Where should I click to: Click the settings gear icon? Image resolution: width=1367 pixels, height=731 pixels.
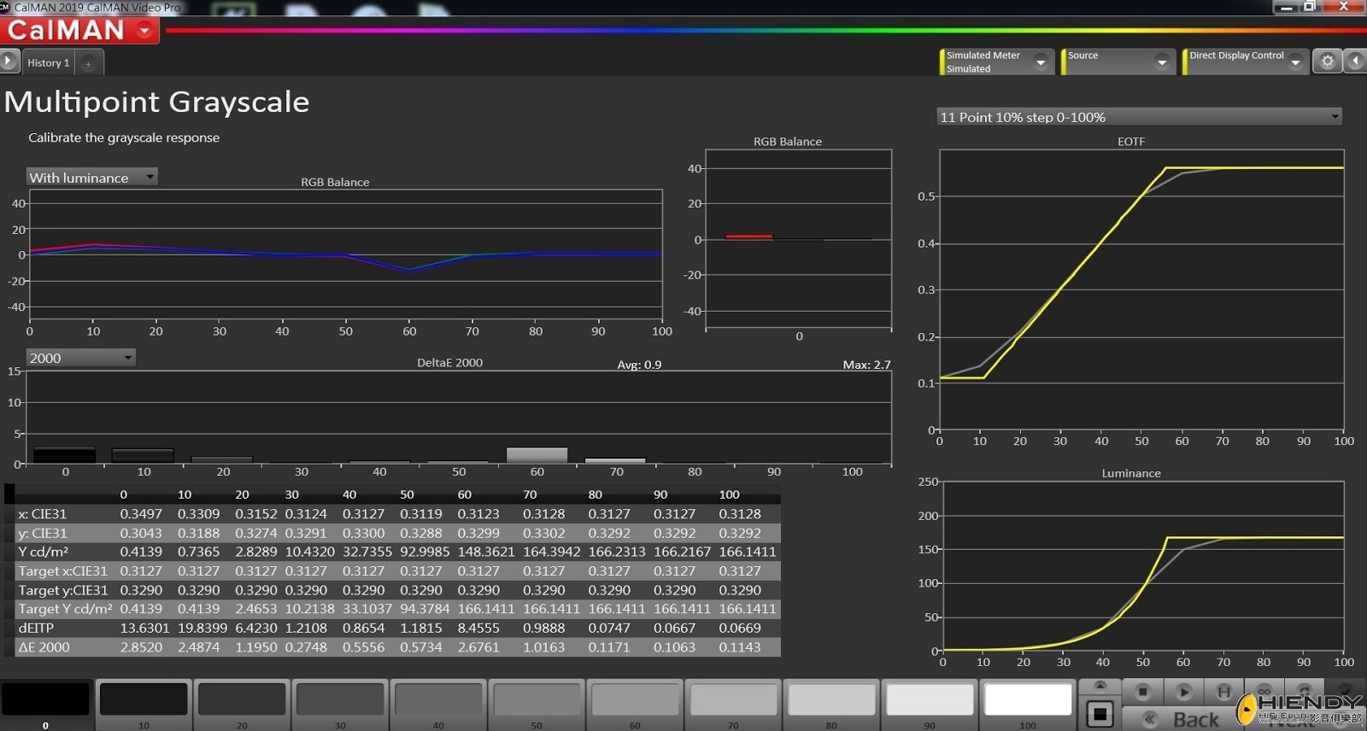click(x=1327, y=61)
